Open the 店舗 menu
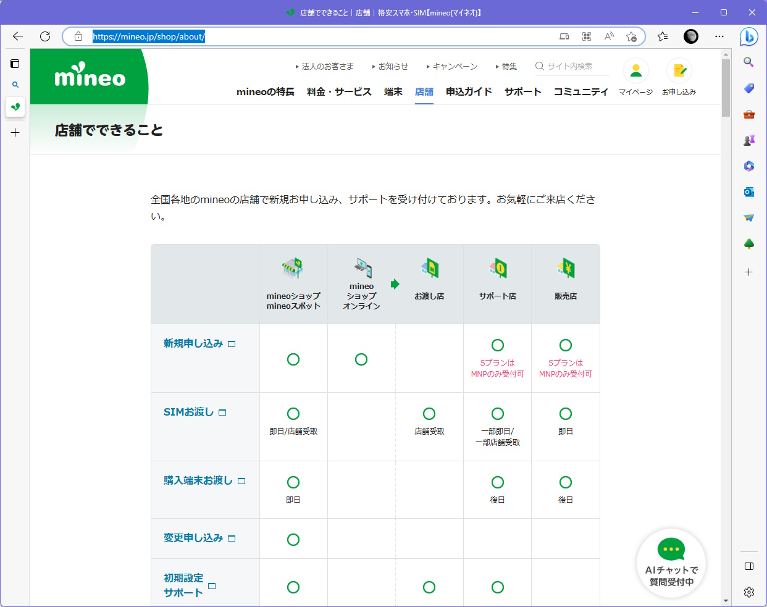This screenshot has width=767, height=607. pyautogui.click(x=424, y=91)
